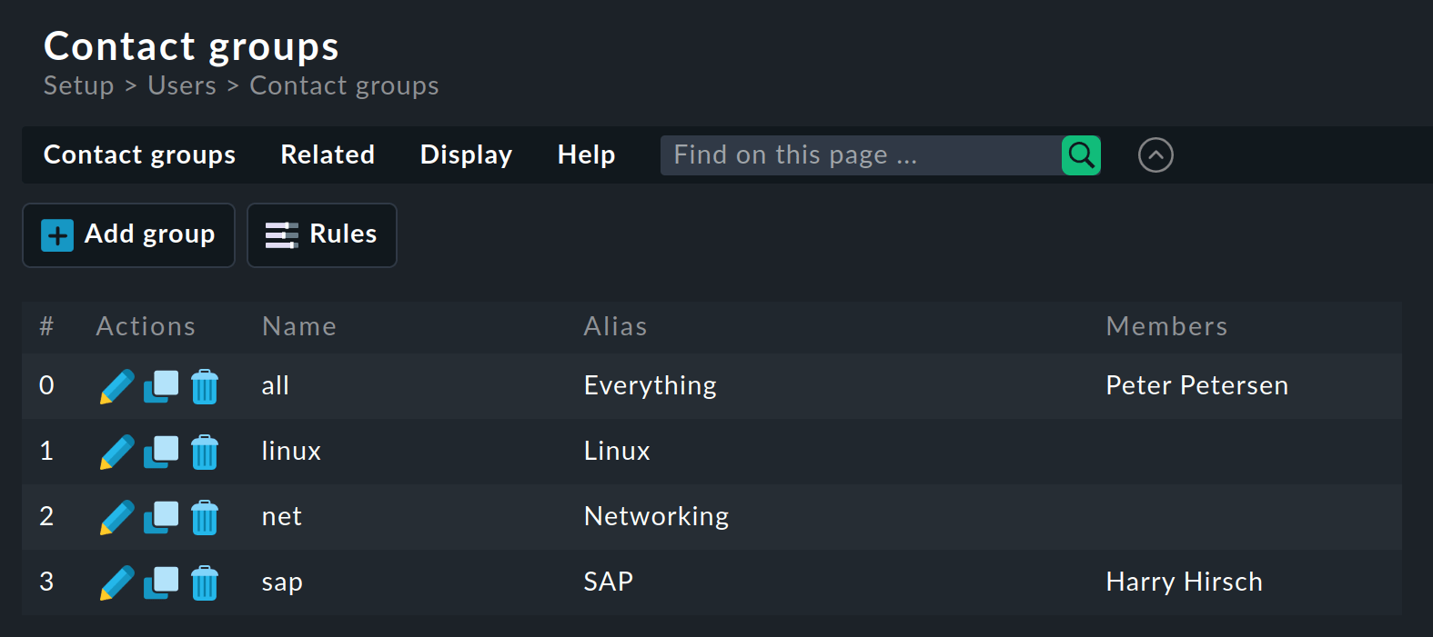This screenshot has height=637, width=1433.
Task: Open the Related menu
Action: pyautogui.click(x=328, y=154)
